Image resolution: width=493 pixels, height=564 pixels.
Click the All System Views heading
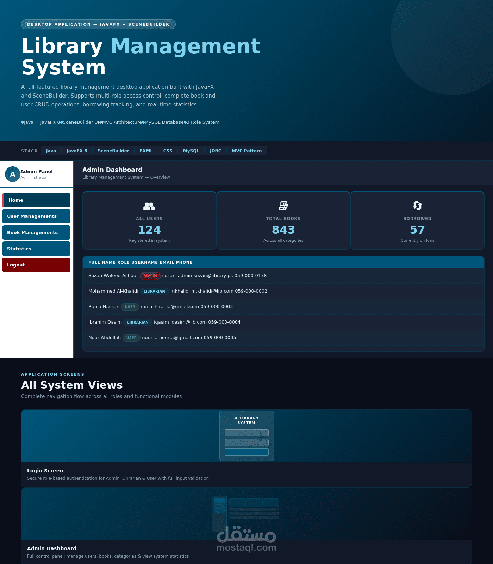[x=72, y=385]
